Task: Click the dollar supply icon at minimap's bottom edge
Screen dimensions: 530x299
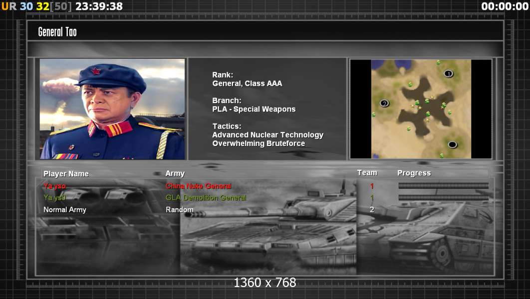Action: click(x=442, y=155)
